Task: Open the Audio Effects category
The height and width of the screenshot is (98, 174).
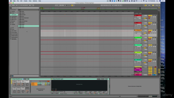Action: pyautogui.click(x=14, y=16)
